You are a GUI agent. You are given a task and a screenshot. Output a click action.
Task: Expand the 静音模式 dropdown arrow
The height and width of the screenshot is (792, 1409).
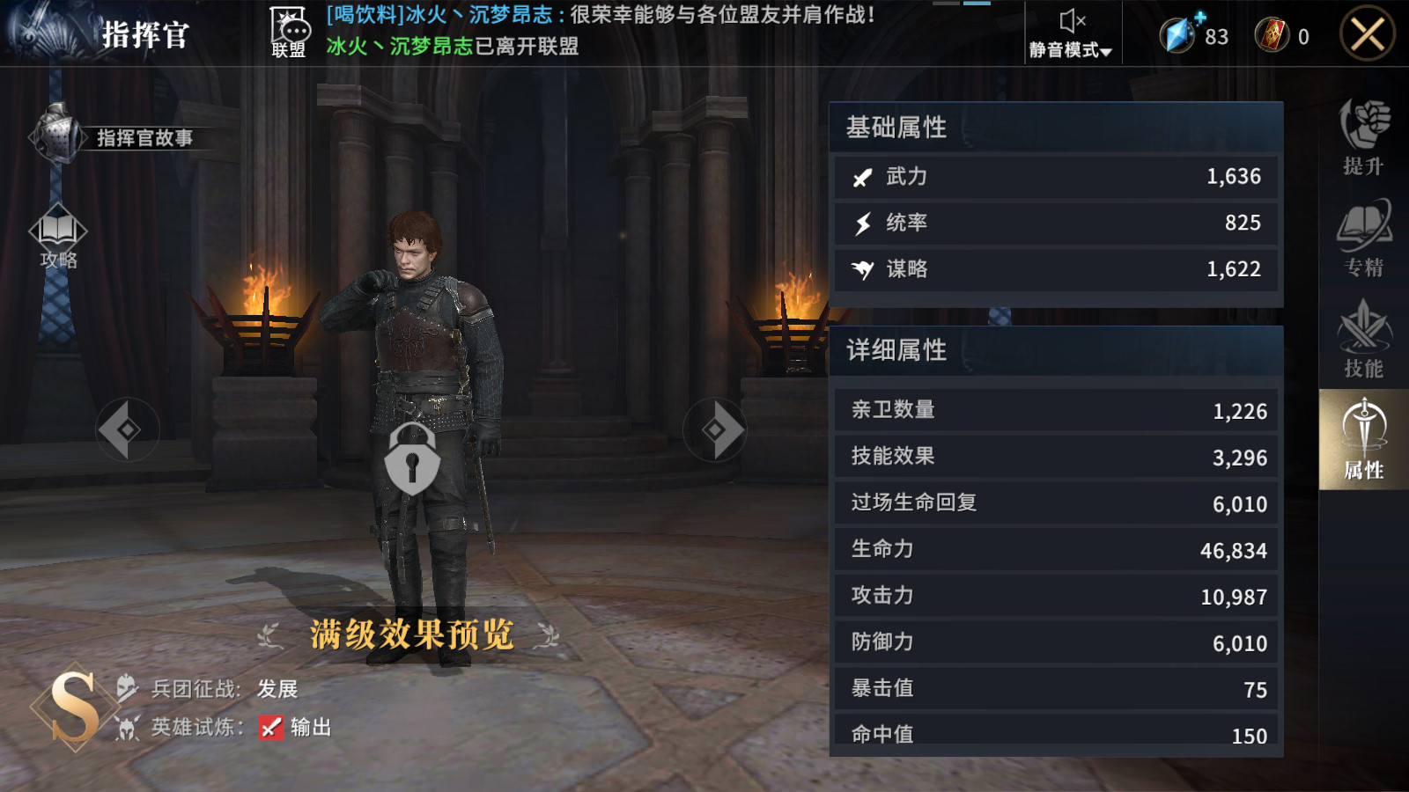click(1106, 52)
